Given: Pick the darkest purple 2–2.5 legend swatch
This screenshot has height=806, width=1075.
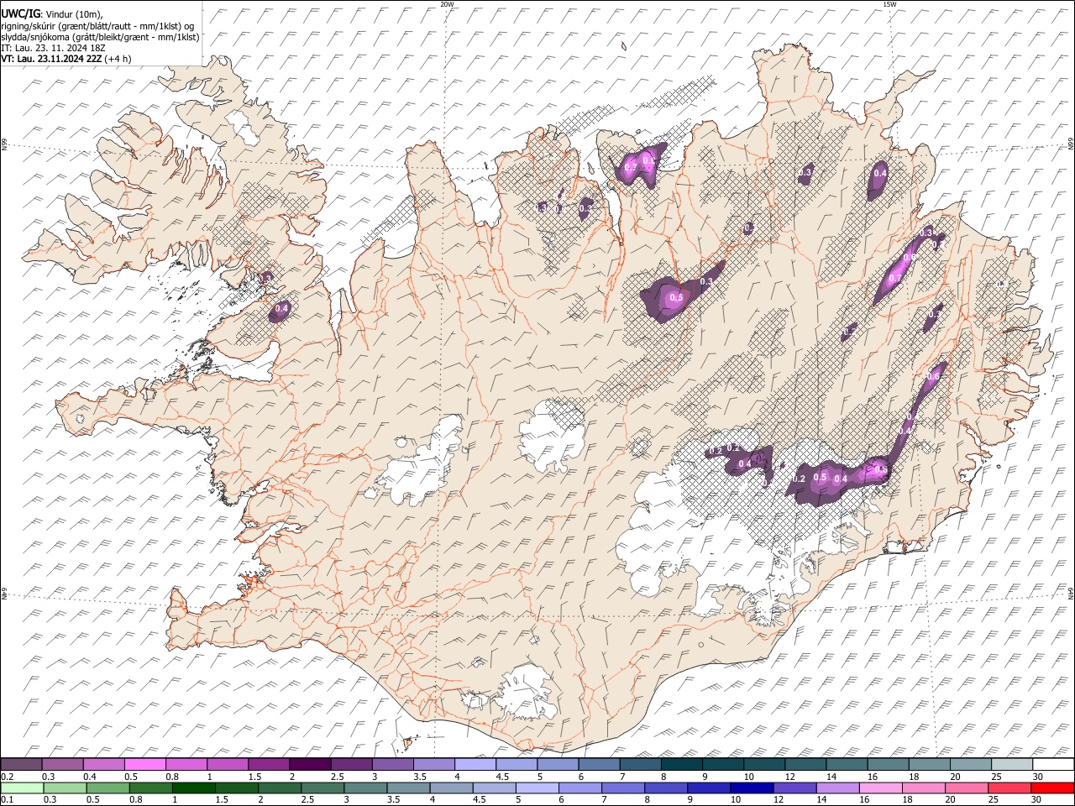Looking at the screenshot, I should (310, 765).
